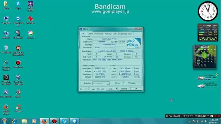Switch to the Memory tab in CPU-Z
221x124 pixels.
click(108, 34)
